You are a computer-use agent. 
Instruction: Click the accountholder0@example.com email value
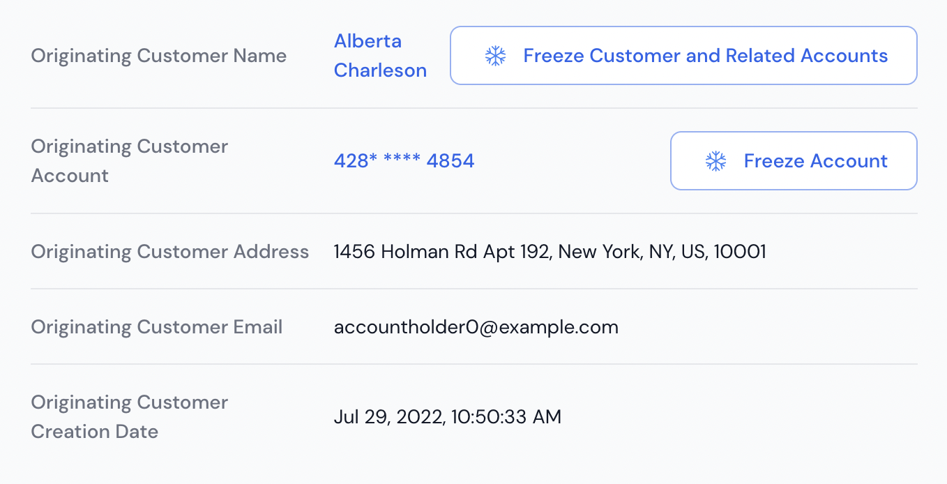pos(476,327)
